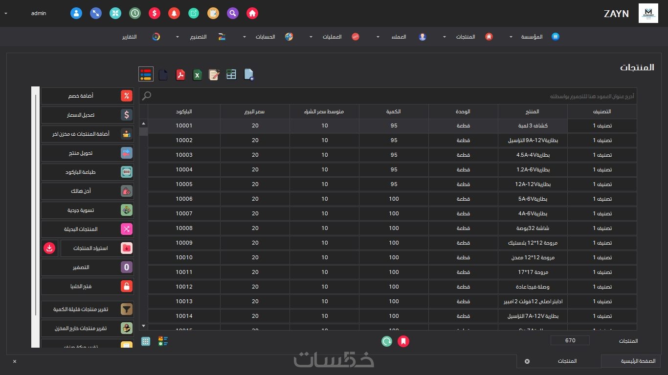Expand the المنتجات menu dropdown arrow
The height and width of the screenshot is (375, 668).
445,37
